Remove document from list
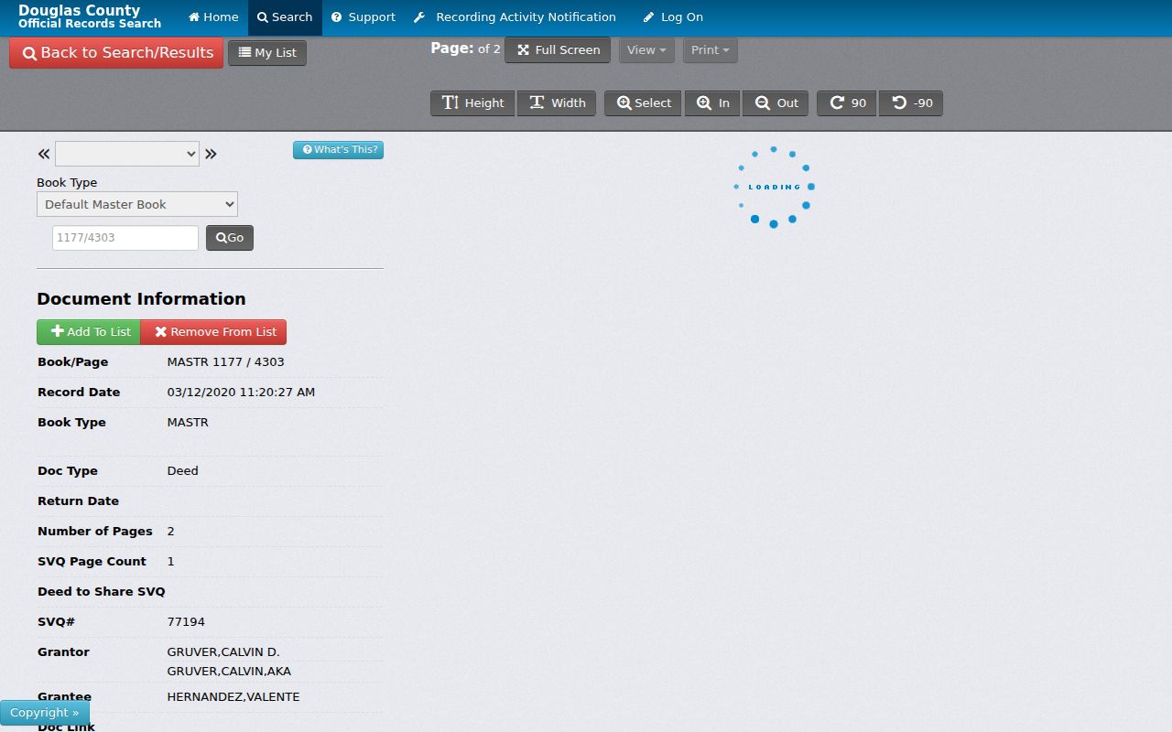 pyautogui.click(x=214, y=332)
